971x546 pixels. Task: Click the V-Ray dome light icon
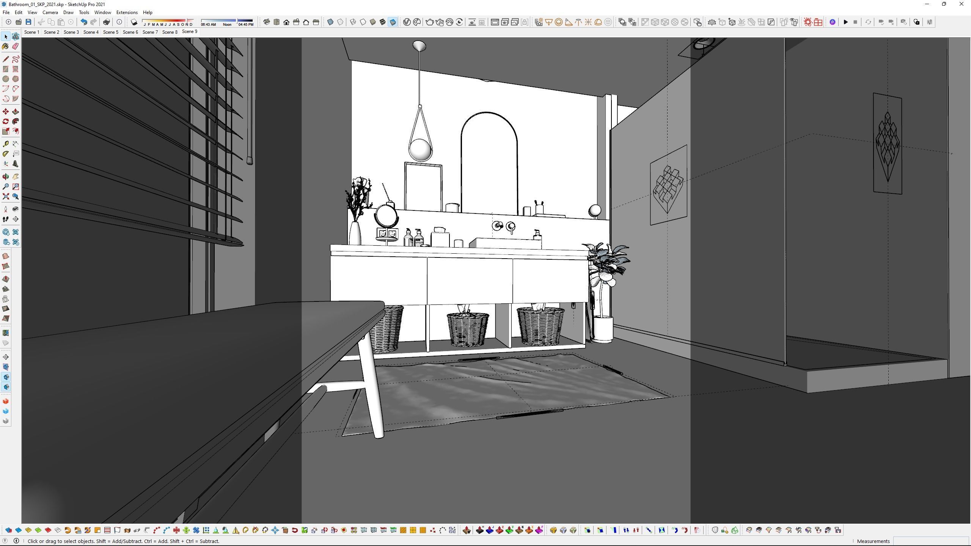[x=598, y=22]
